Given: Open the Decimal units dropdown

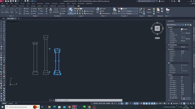Looking at the screenshot, I should click(176, 103).
